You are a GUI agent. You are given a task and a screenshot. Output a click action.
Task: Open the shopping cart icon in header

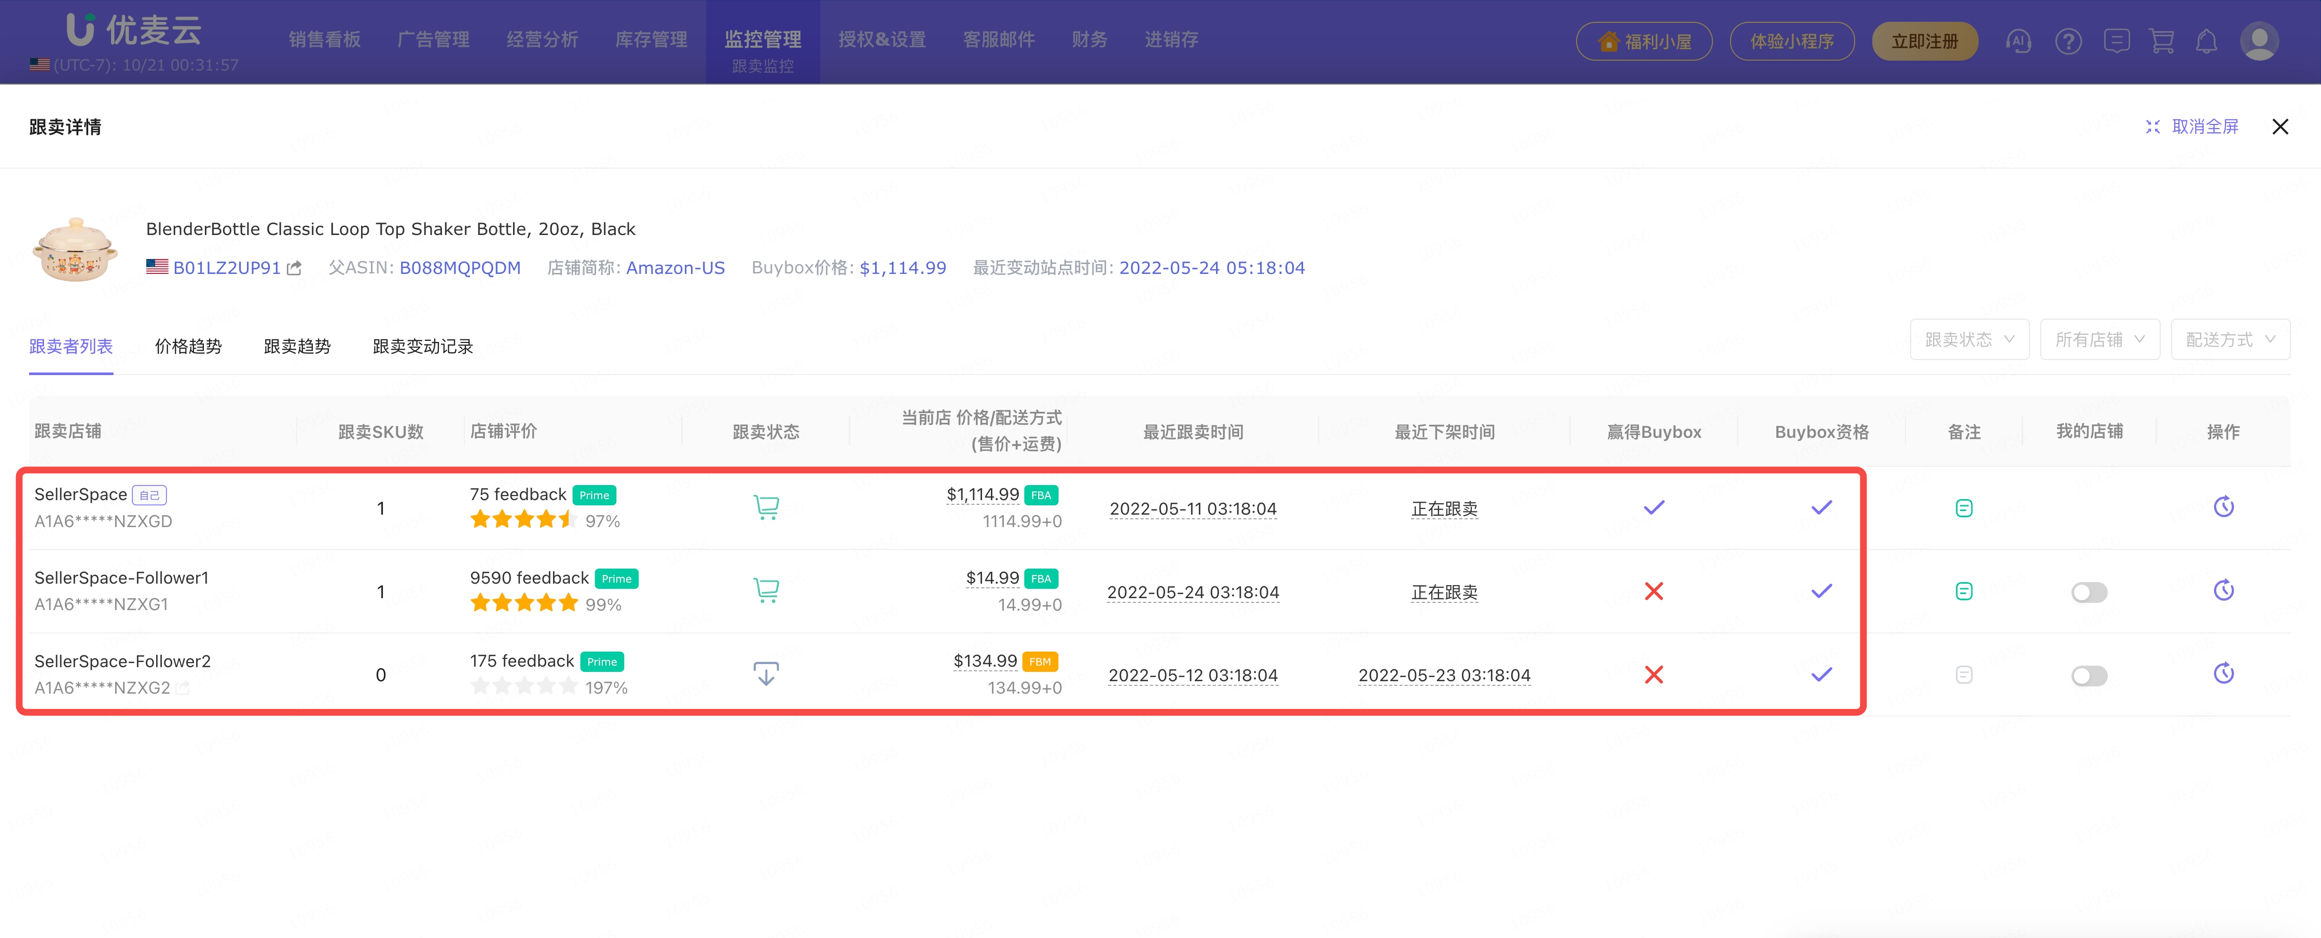tap(2161, 40)
